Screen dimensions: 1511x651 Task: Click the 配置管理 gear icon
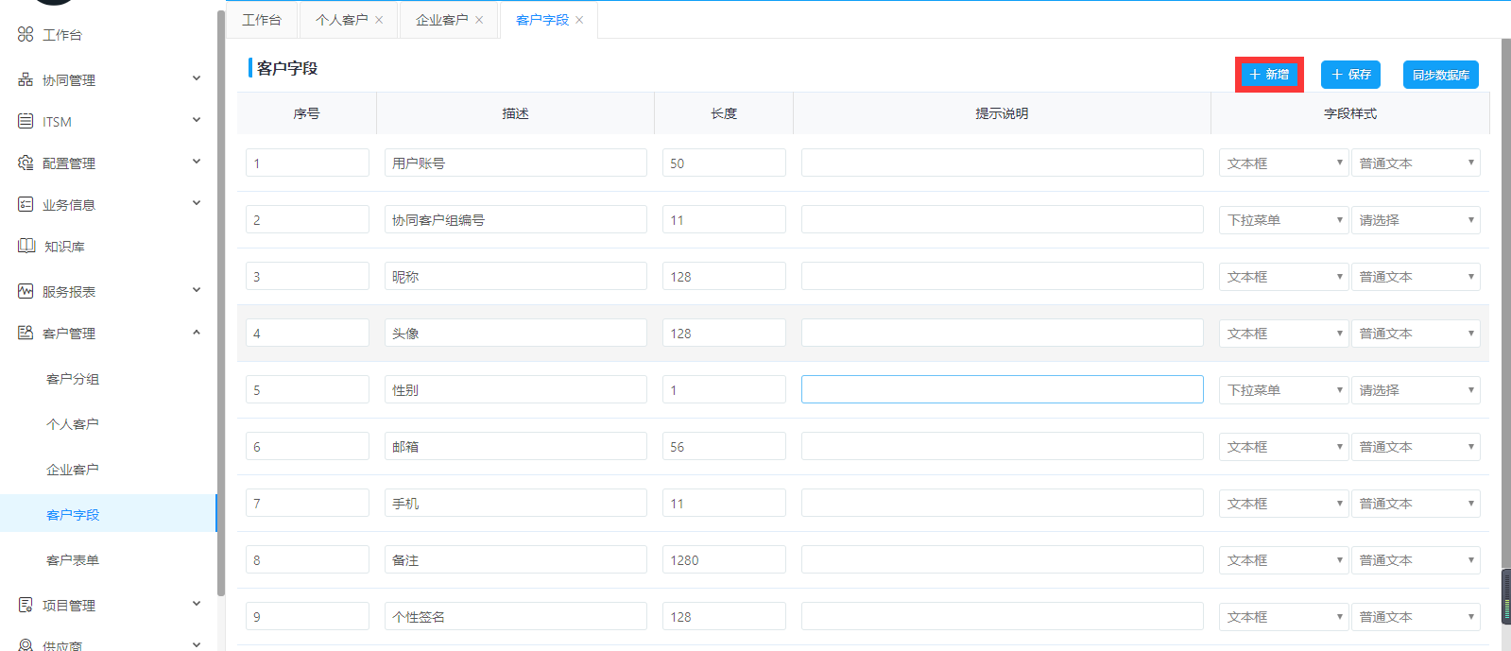(26, 163)
